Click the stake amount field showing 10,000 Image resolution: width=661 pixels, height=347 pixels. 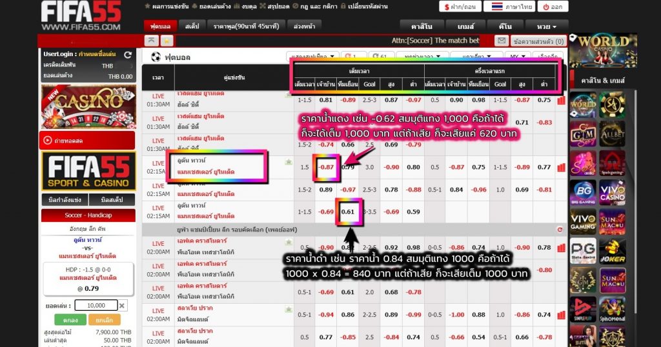[x=96, y=305]
